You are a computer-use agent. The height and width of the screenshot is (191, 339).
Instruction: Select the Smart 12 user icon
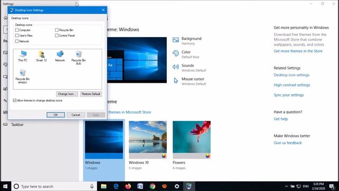pyautogui.click(x=41, y=56)
